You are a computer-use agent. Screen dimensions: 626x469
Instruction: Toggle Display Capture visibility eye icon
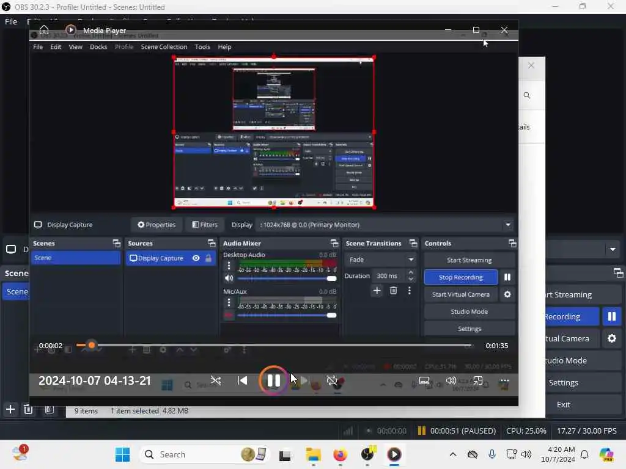click(x=196, y=258)
